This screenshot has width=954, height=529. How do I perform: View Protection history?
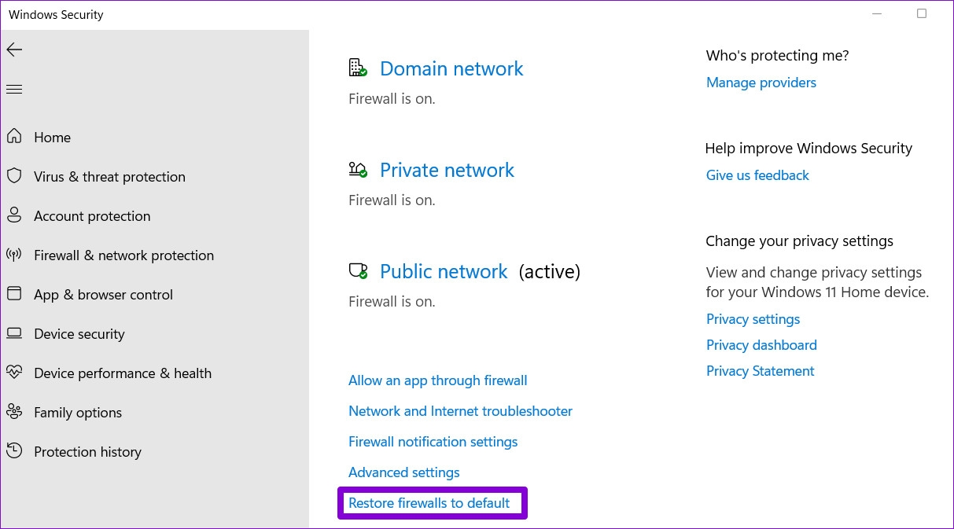[87, 451]
